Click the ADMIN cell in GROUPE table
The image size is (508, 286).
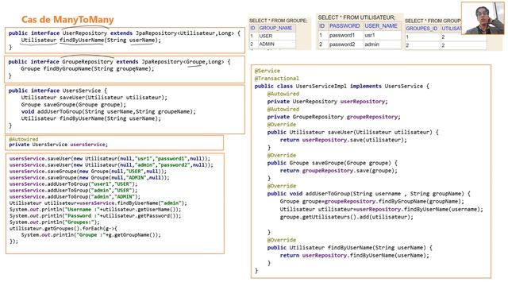(x=267, y=44)
